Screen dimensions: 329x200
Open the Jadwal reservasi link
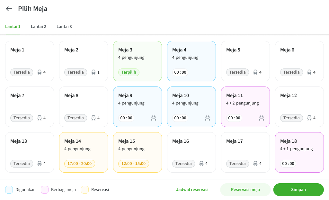tap(192, 190)
